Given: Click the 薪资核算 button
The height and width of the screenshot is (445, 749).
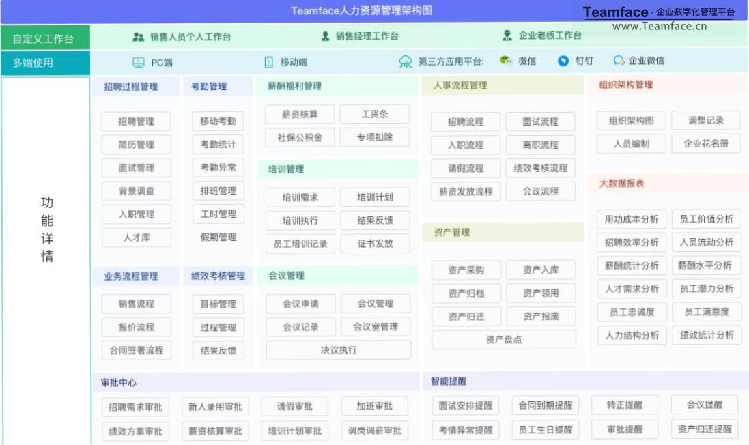Looking at the screenshot, I should click(x=300, y=115).
